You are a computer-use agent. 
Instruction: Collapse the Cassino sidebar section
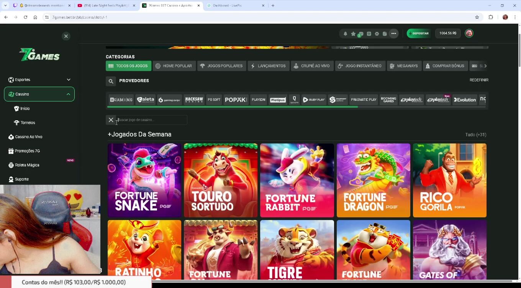[39, 94]
